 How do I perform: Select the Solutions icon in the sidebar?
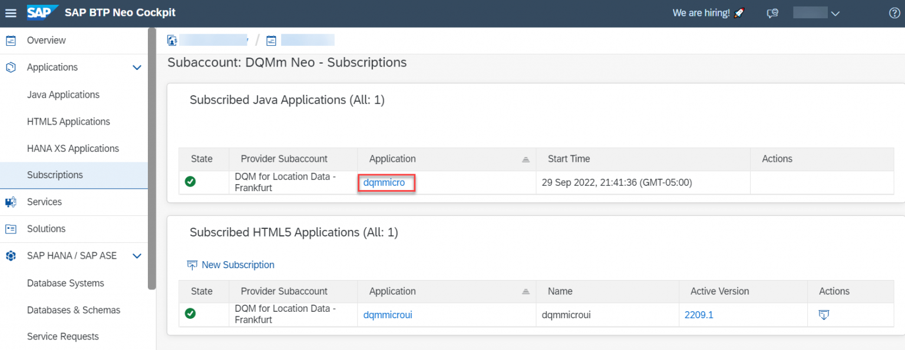(9, 229)
